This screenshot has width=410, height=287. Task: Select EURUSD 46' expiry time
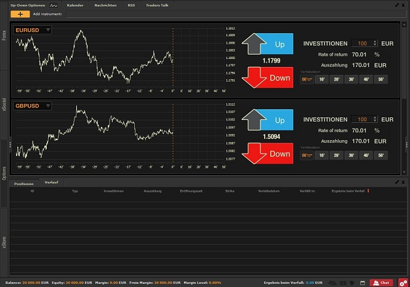click(x=366, y=79)
